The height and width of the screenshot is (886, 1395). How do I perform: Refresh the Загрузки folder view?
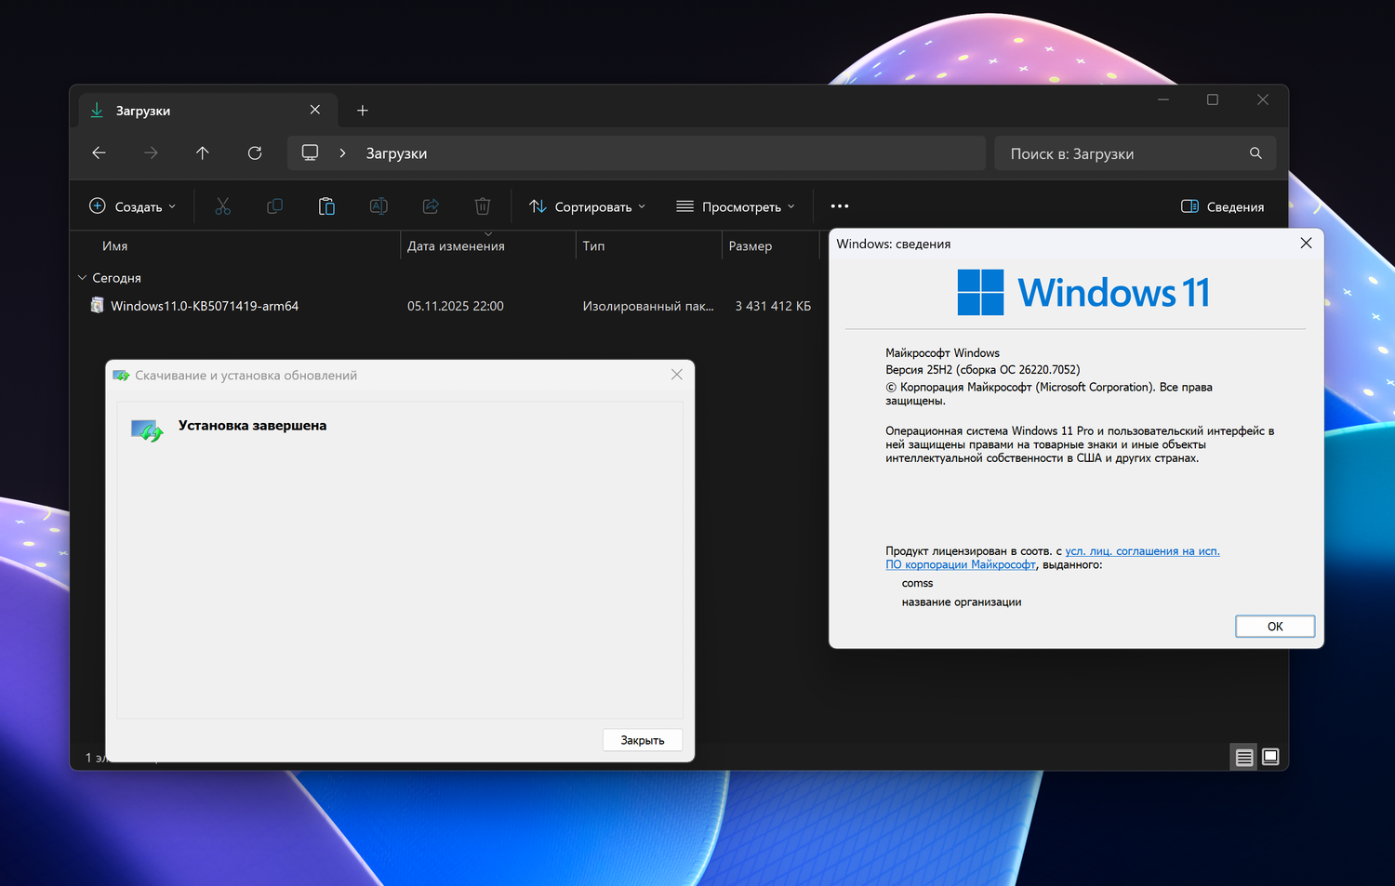pyautogui.click(x=255, y=153)
